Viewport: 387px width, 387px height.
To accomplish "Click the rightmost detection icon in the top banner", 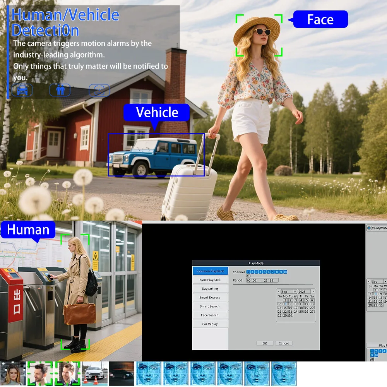I will (x=99, y=90).
